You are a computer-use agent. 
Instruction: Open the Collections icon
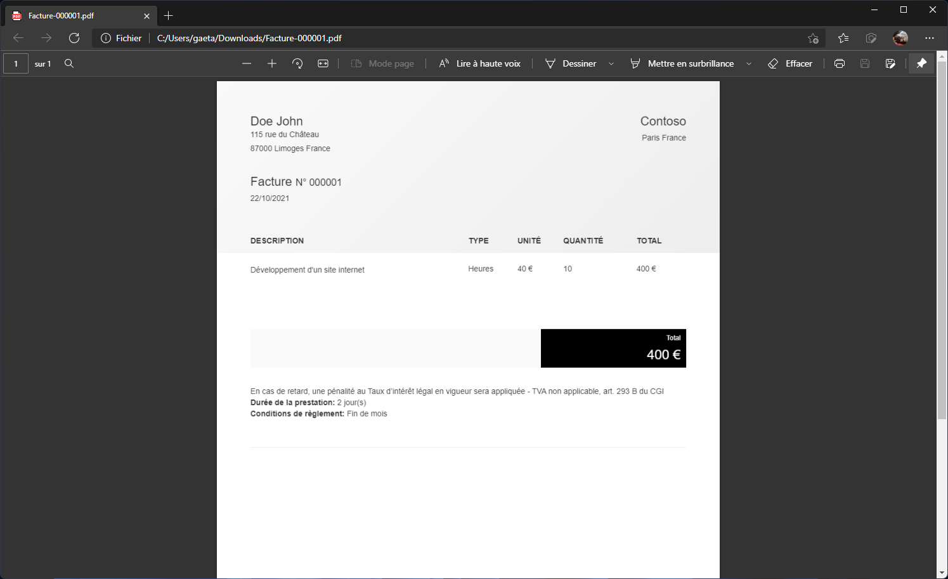(x=871, y=38)
